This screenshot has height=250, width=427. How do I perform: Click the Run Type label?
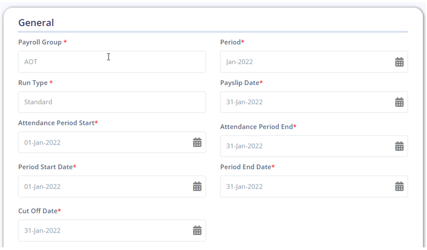(x=33, y=83)
